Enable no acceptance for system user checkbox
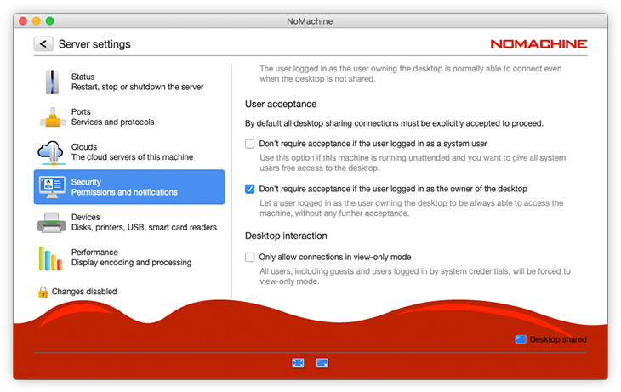Viewport: 621px width, 392px height. (x=250, y=144)
